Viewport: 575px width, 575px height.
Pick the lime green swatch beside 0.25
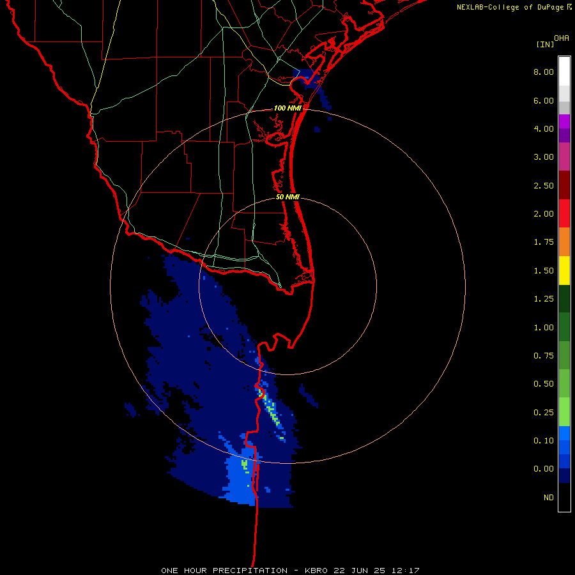click(564, 412)
